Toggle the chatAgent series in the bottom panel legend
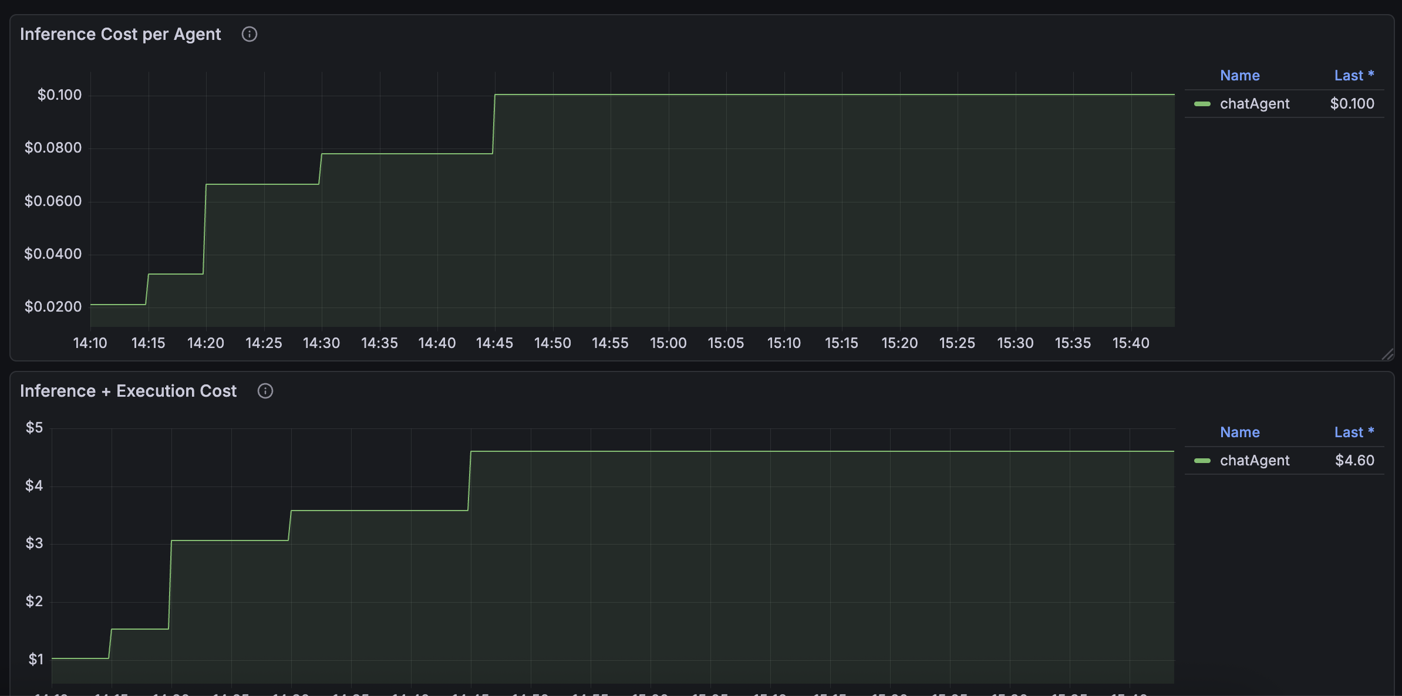1402x696 pixels. pos(1255,461)
